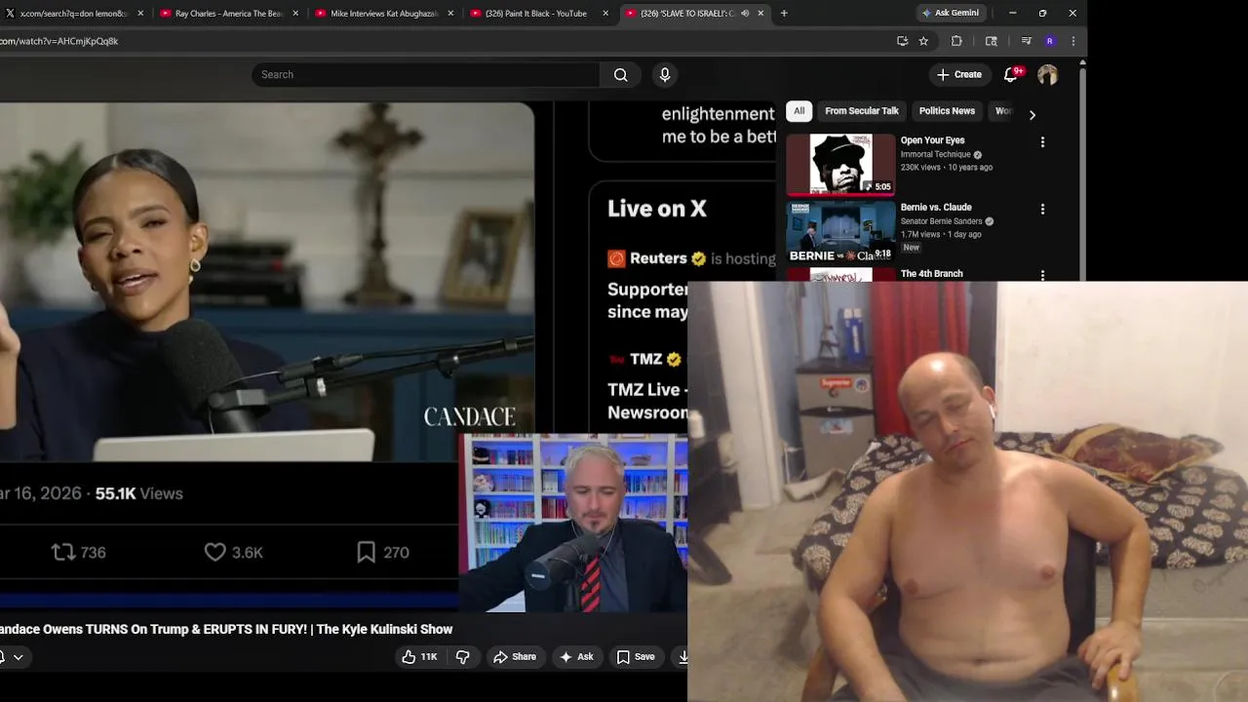Click the download icon beside Save

(x=682, y=657)
